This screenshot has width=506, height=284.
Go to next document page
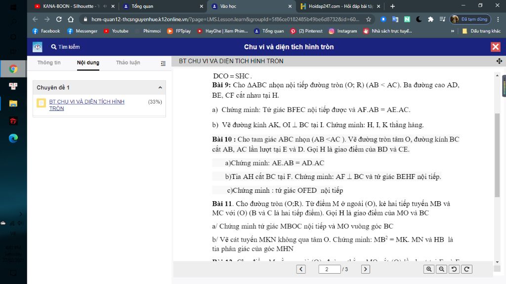point(365,269)
